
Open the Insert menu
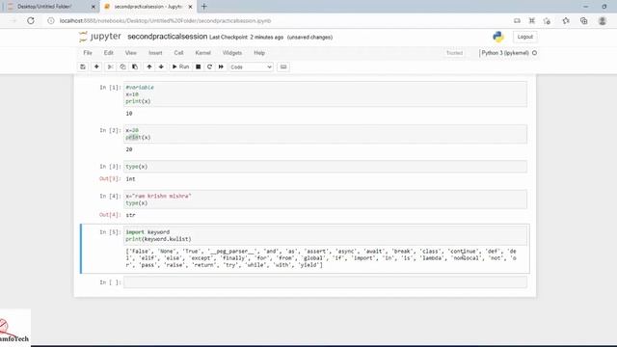(x=155, y=53)
